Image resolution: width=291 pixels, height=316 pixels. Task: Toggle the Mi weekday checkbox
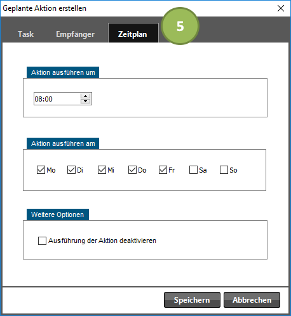tap(102, 170)
